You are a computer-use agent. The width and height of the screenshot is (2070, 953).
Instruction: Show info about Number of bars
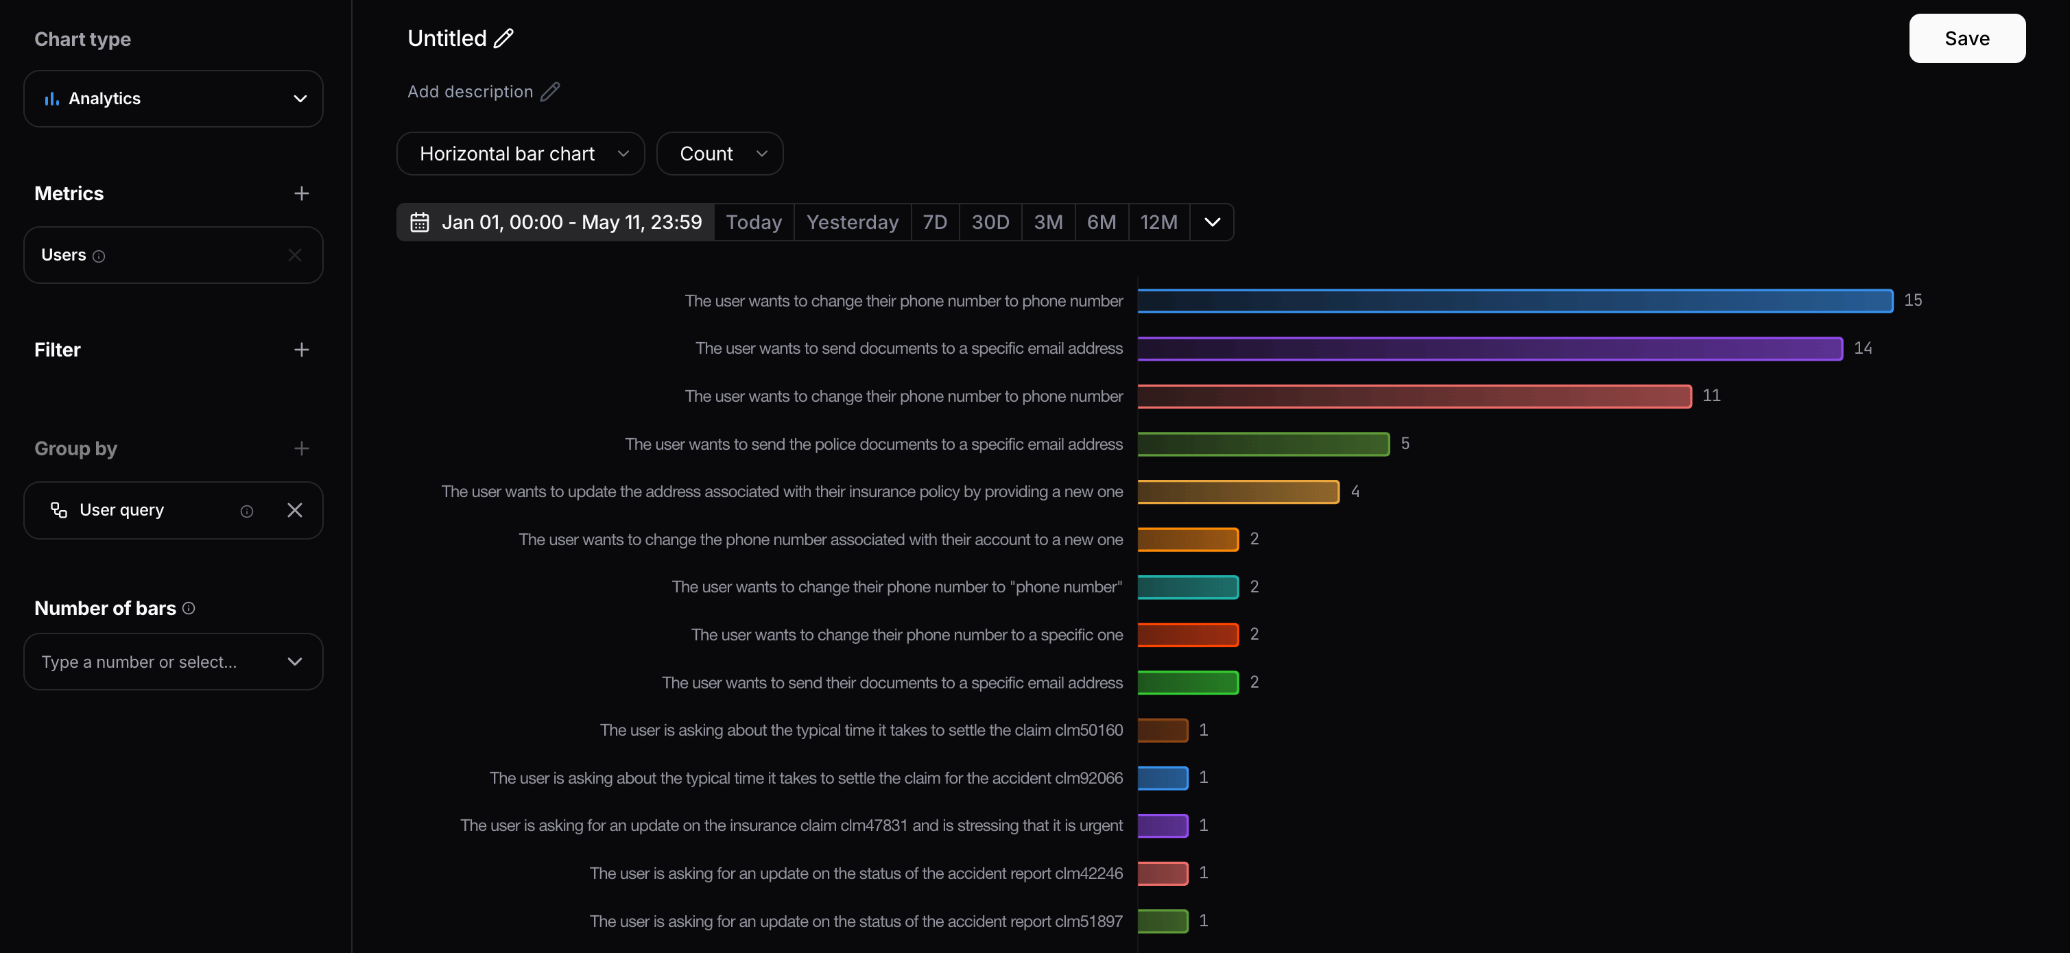click(189, 608)
